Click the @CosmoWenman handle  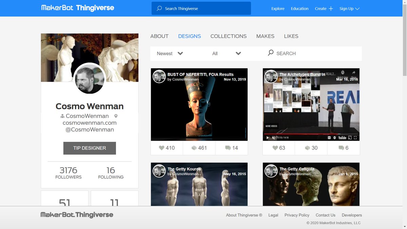click(x=90, y=130)
